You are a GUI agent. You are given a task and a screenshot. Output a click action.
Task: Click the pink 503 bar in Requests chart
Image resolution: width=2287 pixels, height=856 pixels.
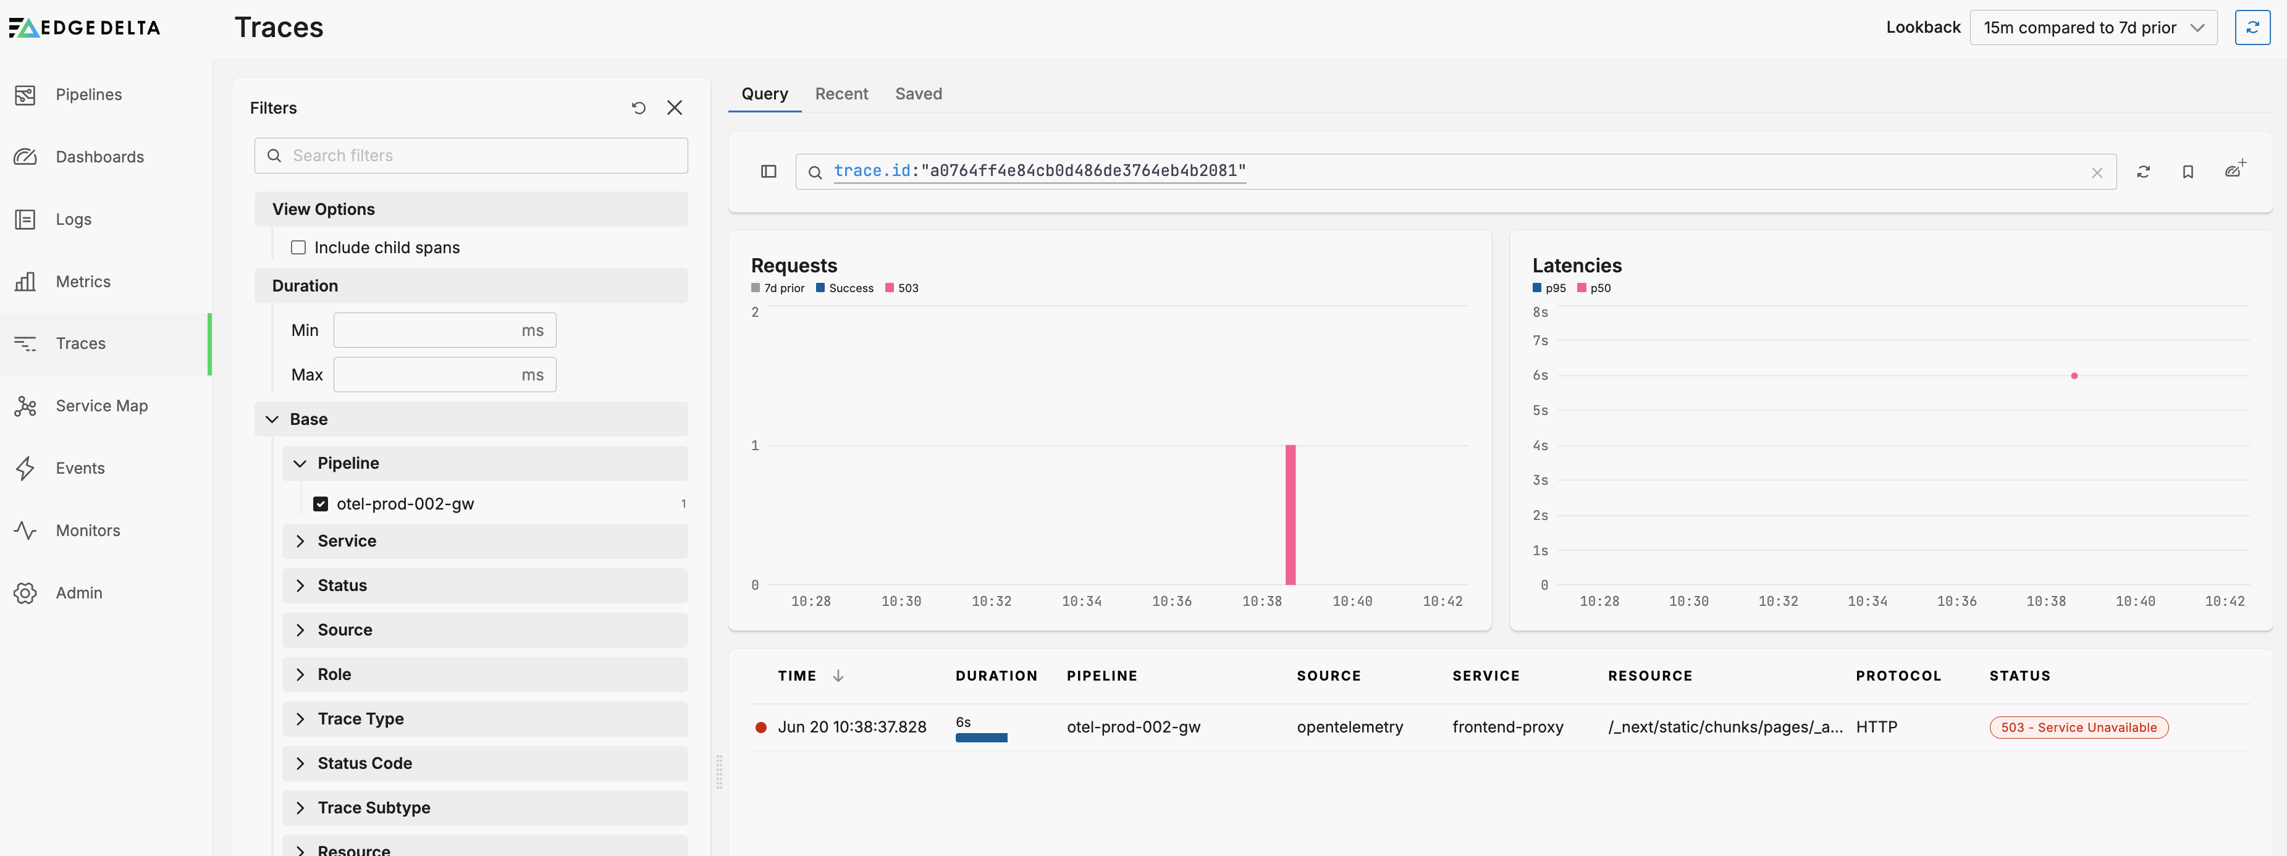pyautogui.click(x=1290, y=515)
